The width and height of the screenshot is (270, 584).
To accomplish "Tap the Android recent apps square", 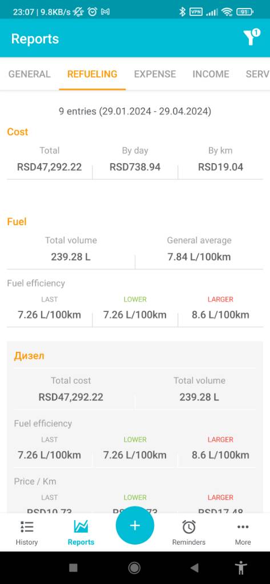I will tap(74, 567).
